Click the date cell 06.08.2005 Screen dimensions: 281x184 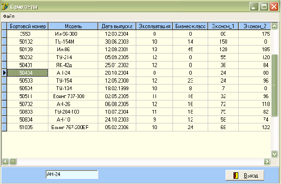pyautogui.click(x=117, y=104)
